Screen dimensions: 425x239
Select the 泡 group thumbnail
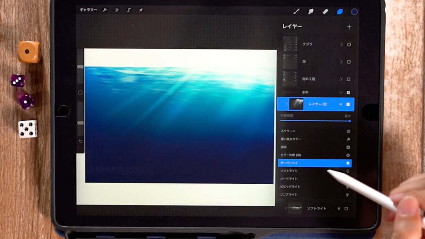click(x=290, y=61)
